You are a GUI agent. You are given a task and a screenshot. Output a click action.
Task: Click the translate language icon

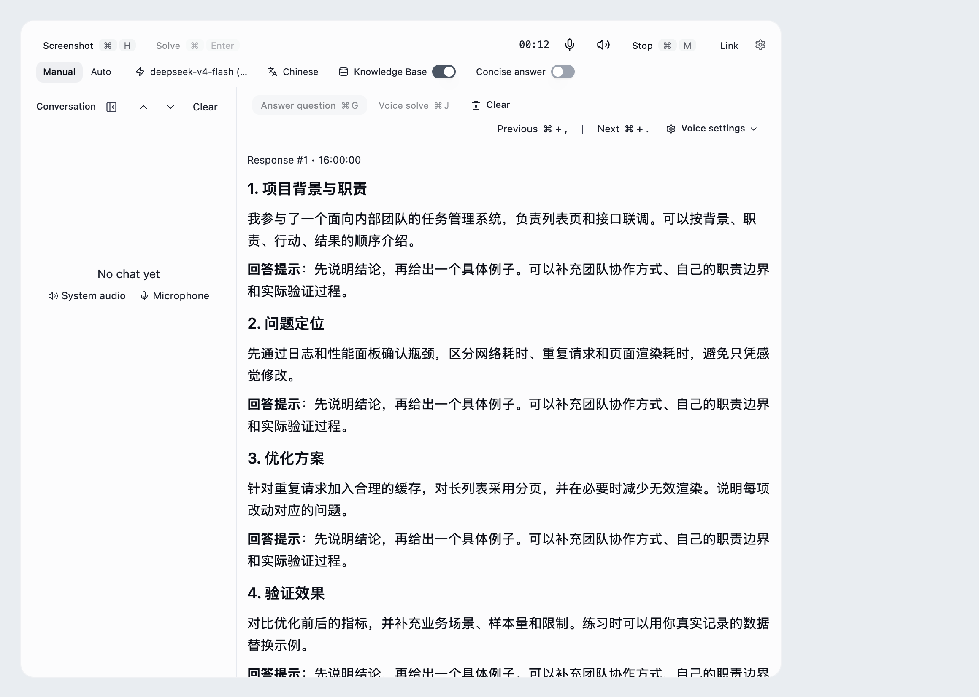click(273, 72)
